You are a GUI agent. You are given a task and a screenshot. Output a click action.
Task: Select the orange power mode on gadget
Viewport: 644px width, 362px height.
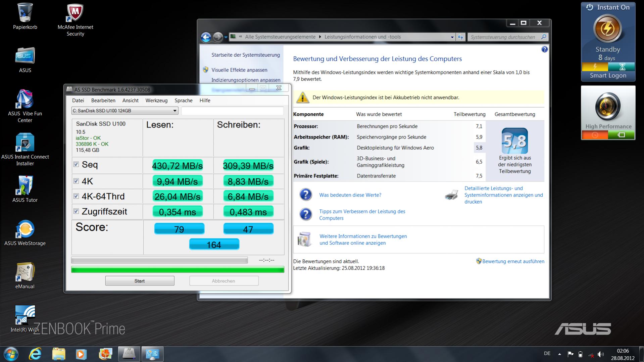pos(595,135)
